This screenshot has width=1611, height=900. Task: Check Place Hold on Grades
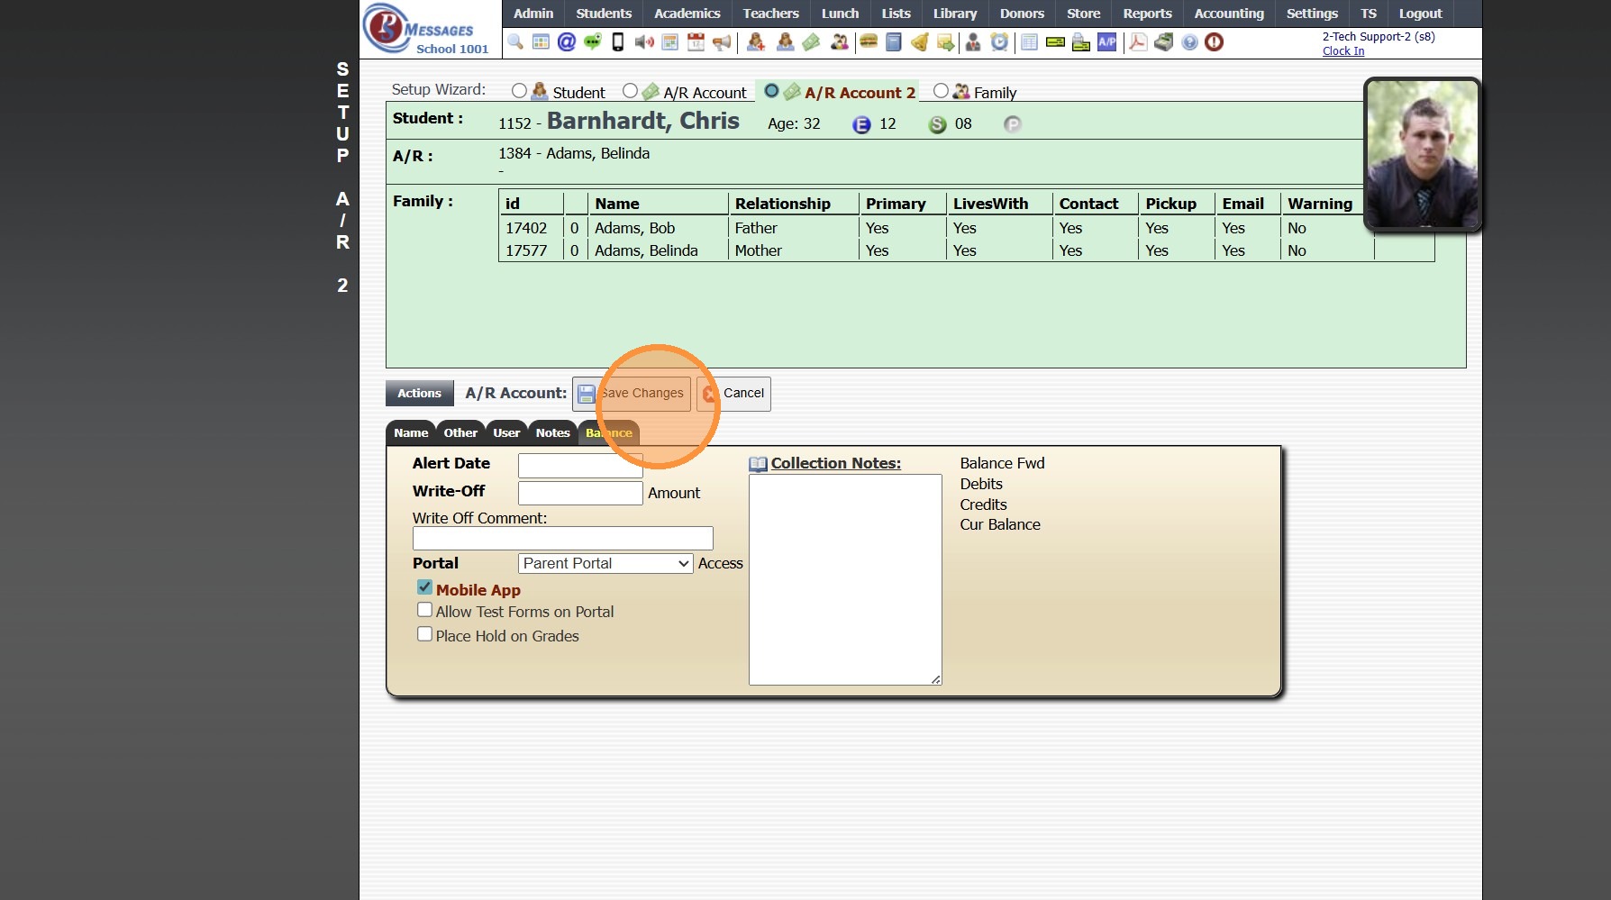pos(424,634)
